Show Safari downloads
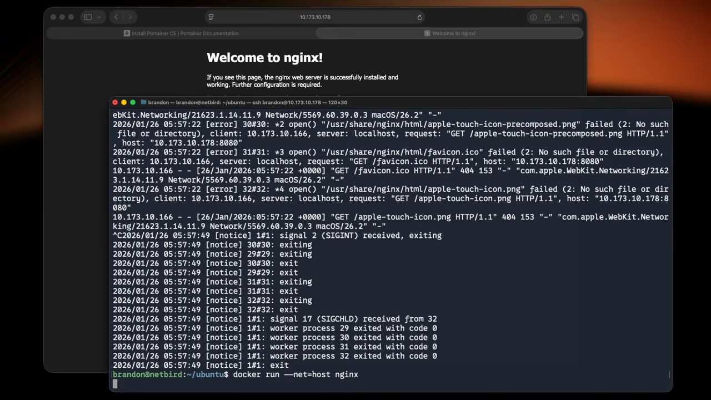This screenshot has height=400, width=711. point(533,17)
